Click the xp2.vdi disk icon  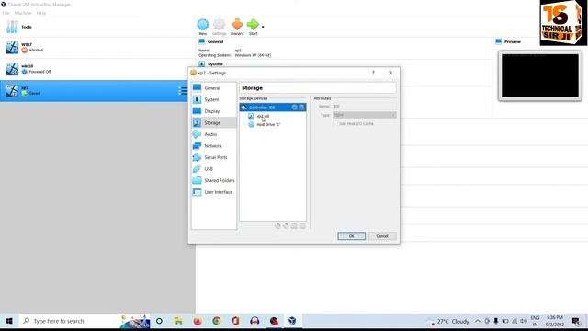pos(251,116)
